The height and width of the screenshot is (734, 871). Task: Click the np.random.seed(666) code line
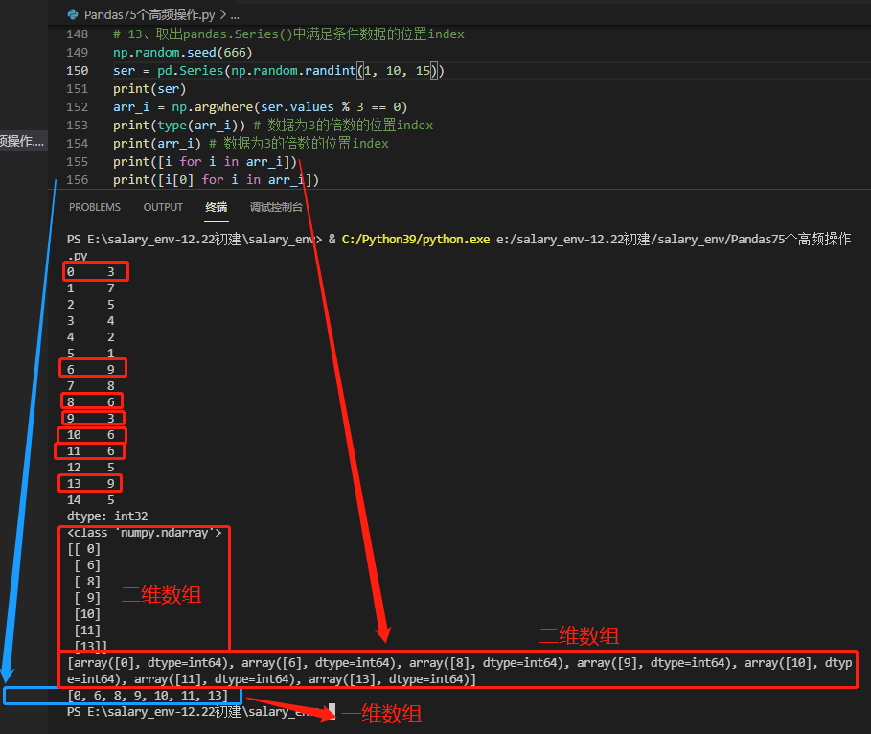183,53
